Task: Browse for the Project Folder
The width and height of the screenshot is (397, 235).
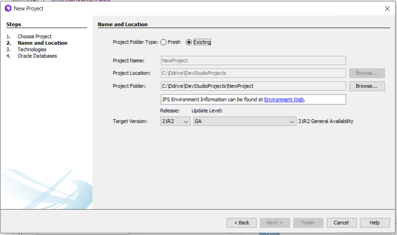Action: tap(367, 86)
